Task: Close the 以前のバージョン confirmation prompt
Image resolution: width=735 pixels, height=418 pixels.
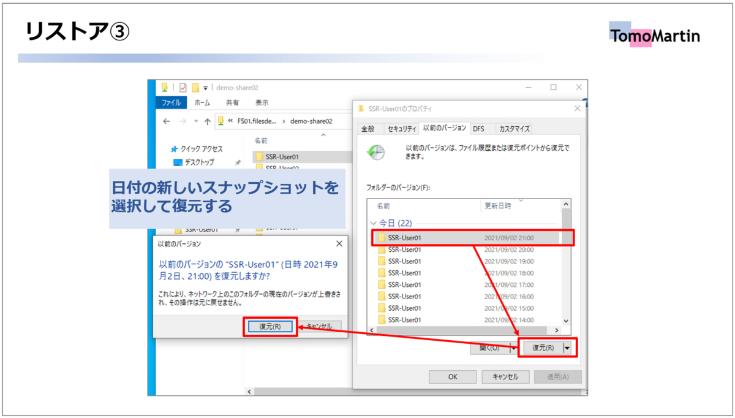Action: click(x=339, y=244)
